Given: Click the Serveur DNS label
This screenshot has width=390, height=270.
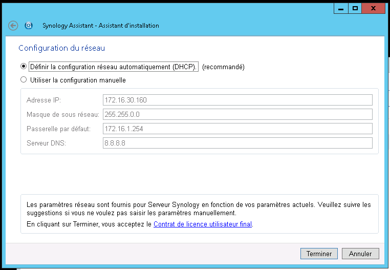Looking at the screenshot, I should [46, 143].
